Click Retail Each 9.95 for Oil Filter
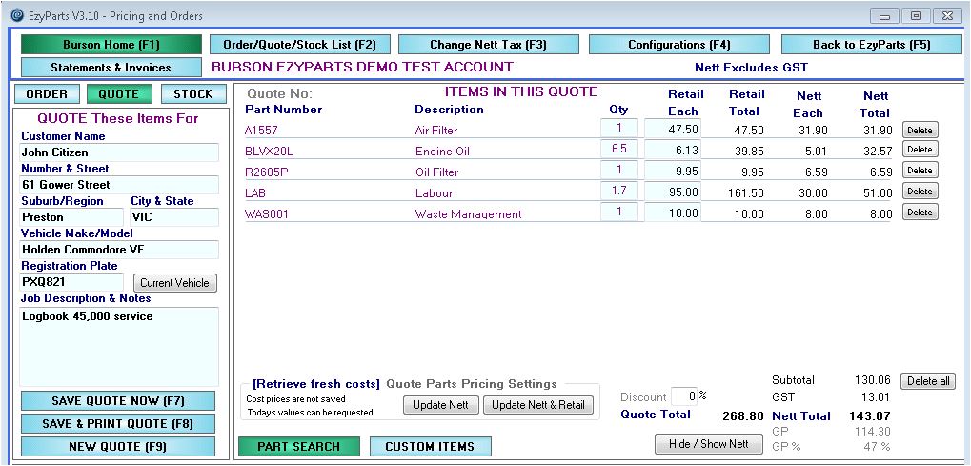 pyautogui.click(x=673, y=170)
